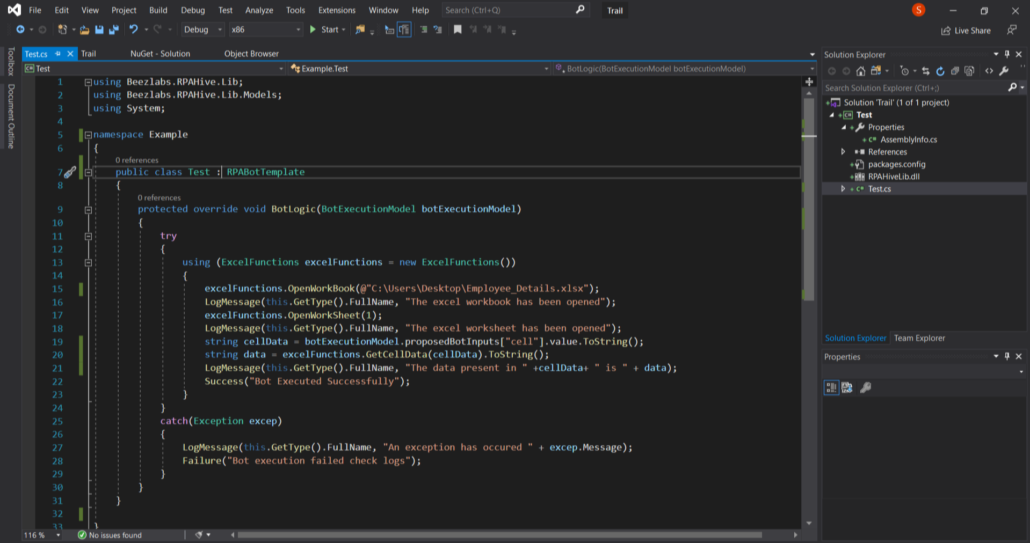Click the '0 references' link above BotLogic
Screen dimensions: 1030x543
tap(159, 197)
